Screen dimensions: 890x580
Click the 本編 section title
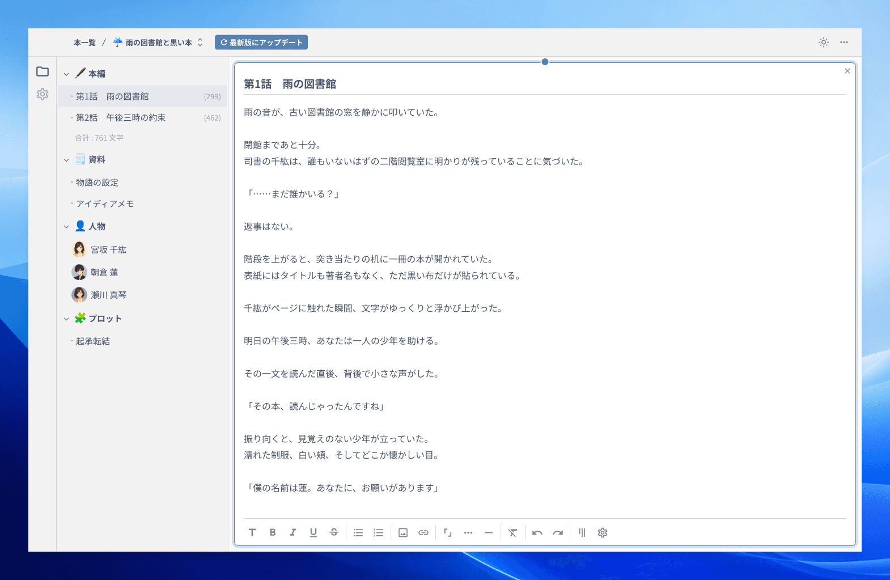tap(97, 74)
